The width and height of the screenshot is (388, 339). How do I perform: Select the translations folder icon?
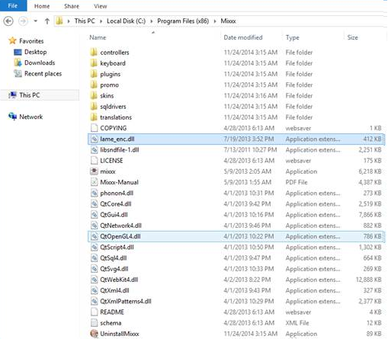tap(94, 117)
